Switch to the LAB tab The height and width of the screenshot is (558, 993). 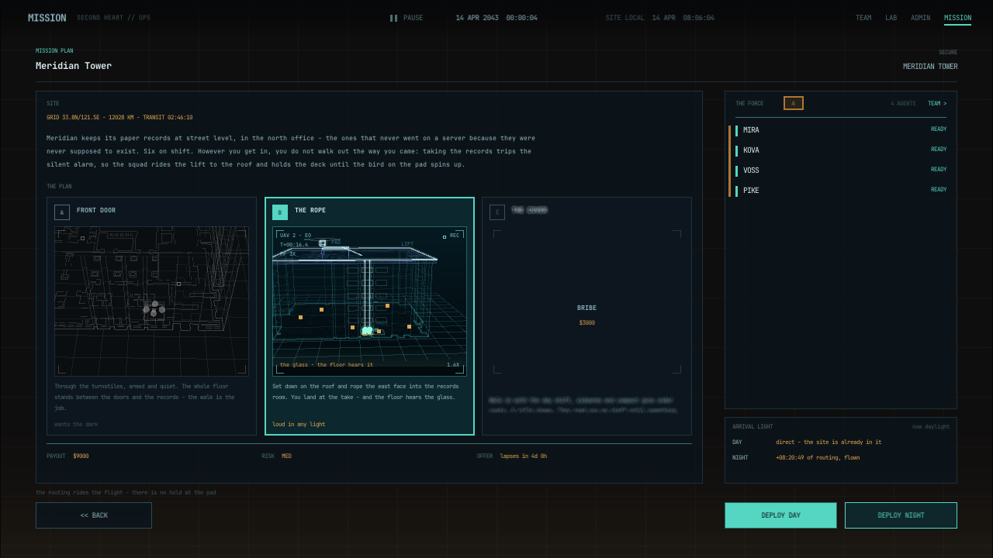click(x=891, y=18)
